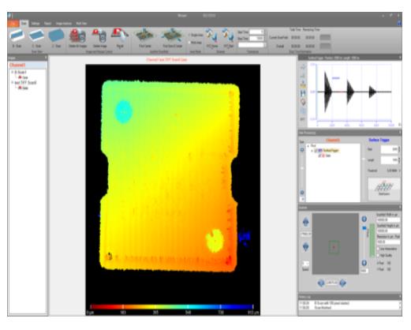Click the lower round Z-axis button

point(364,263)
